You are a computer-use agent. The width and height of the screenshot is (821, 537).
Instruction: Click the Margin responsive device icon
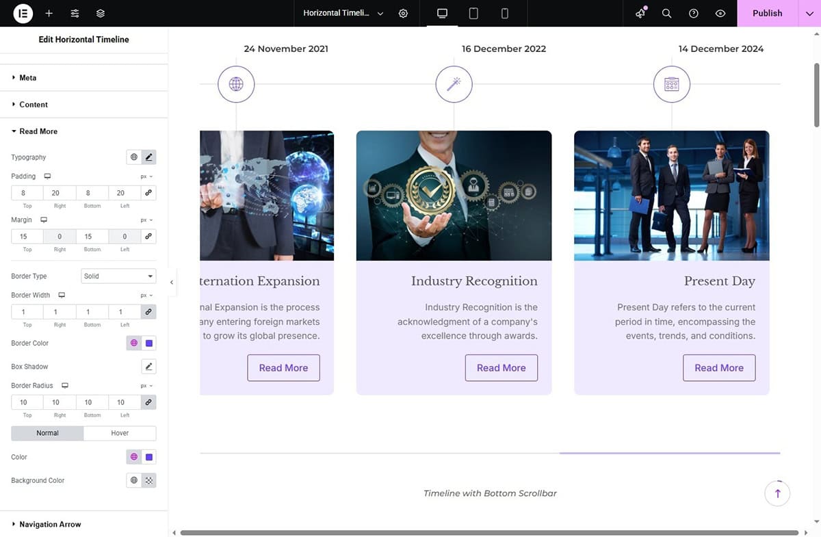44,220
